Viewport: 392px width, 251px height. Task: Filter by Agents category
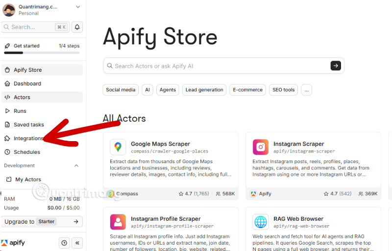168,90
